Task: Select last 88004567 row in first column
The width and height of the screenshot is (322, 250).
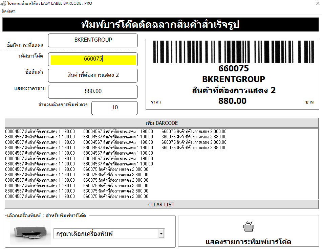Action: click(40, 197)
